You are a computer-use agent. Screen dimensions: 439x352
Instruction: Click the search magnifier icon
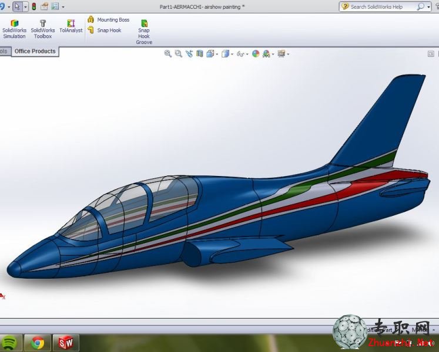point(421,6)
